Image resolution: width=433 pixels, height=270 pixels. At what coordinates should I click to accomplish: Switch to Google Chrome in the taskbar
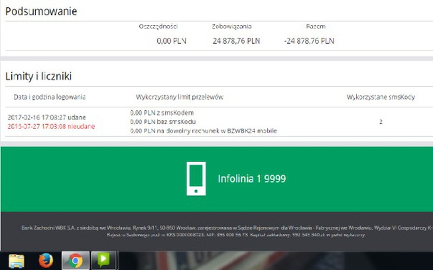pyautogui.click(x=74, y=261)
